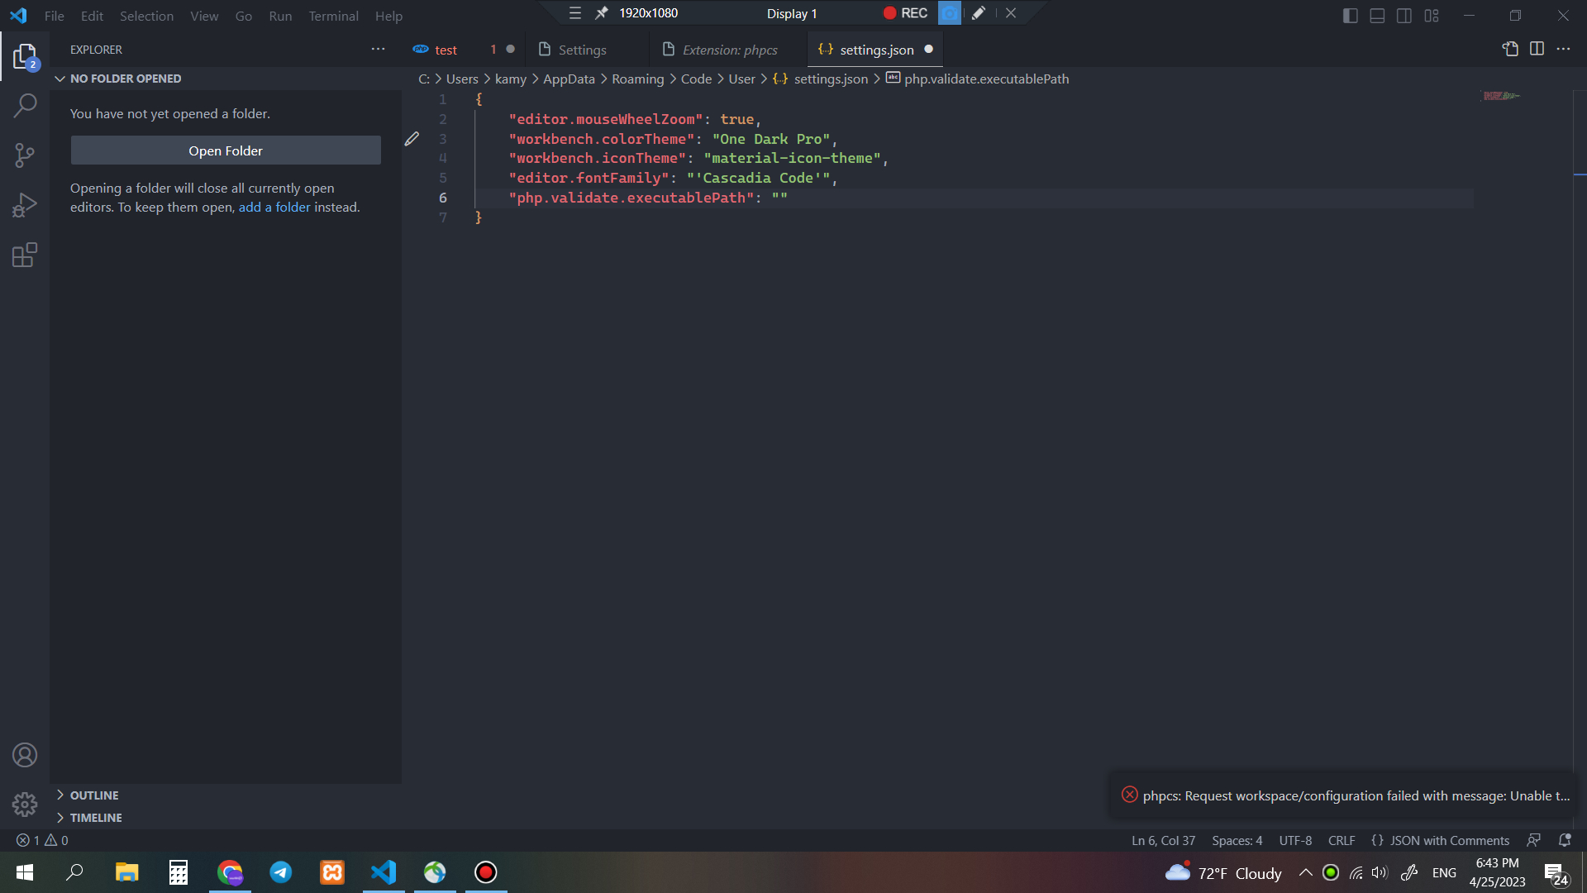The image size is (1587, 893).
Task: Open Telegram from the taskbar
Action: point(281,872)
